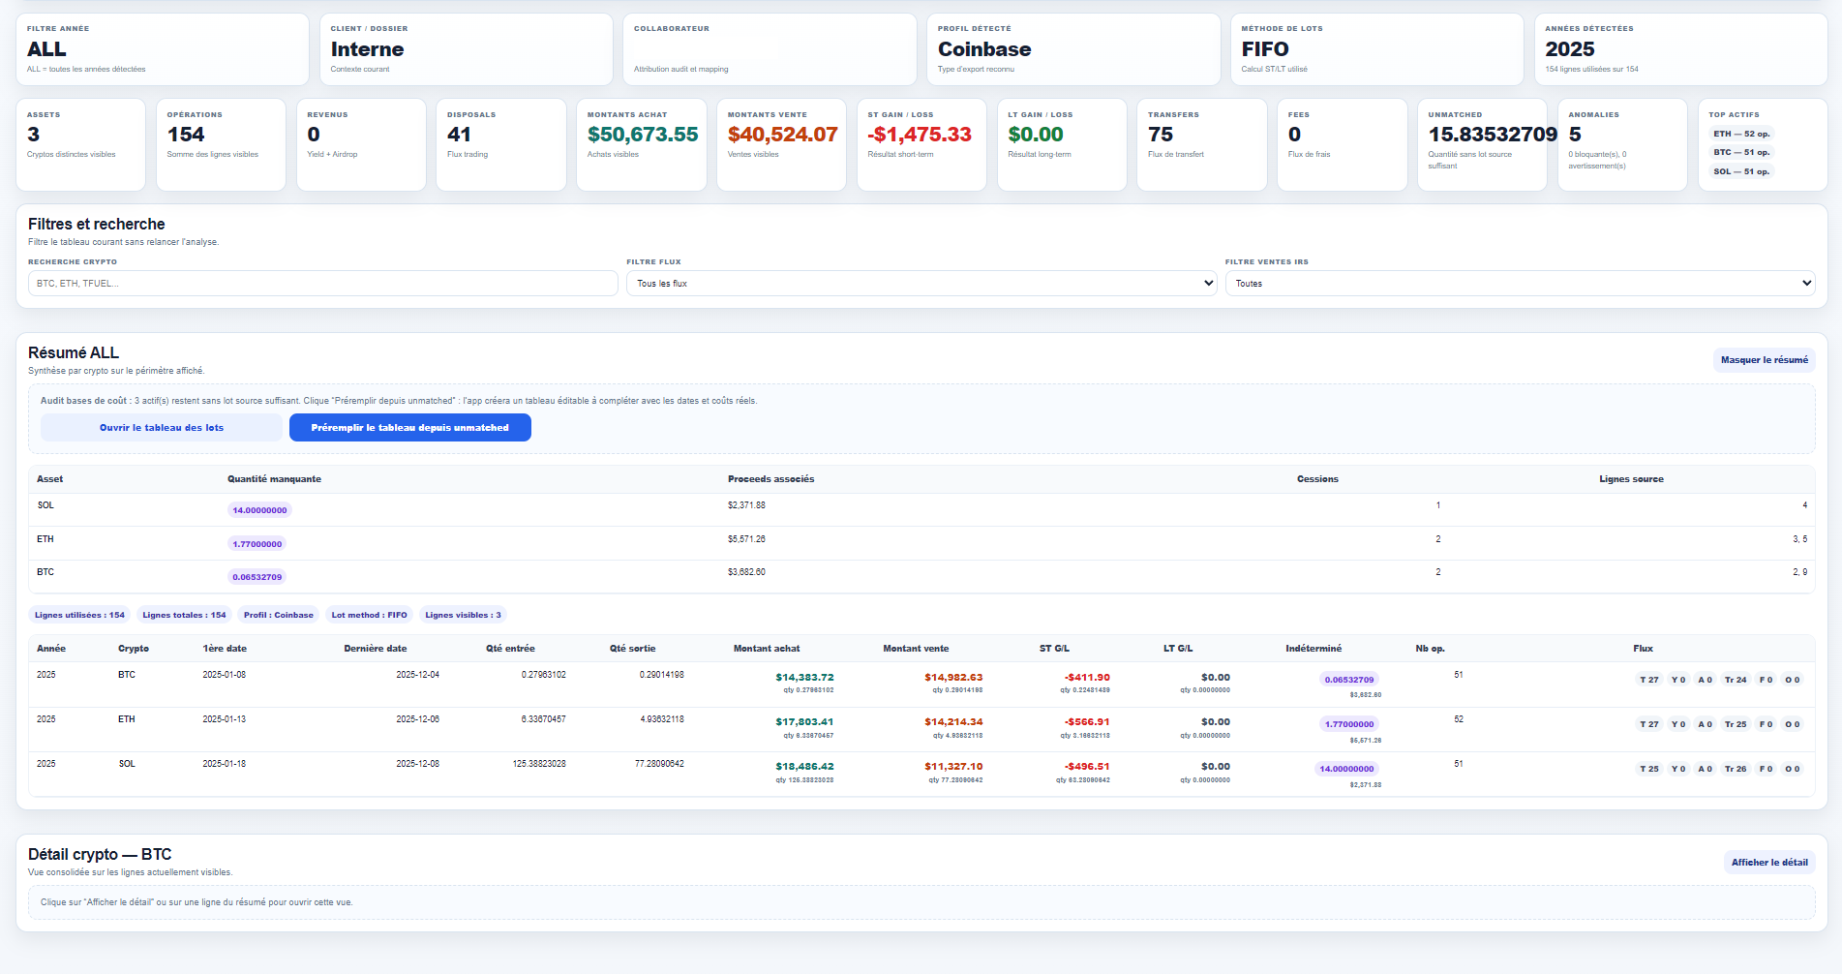Click the Collaborateur card
The image size is (1842, 974).
pos(770,49)
